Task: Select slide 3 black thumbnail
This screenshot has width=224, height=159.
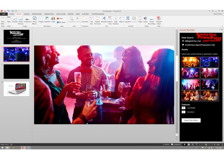Action: click(x=16, y=71)
